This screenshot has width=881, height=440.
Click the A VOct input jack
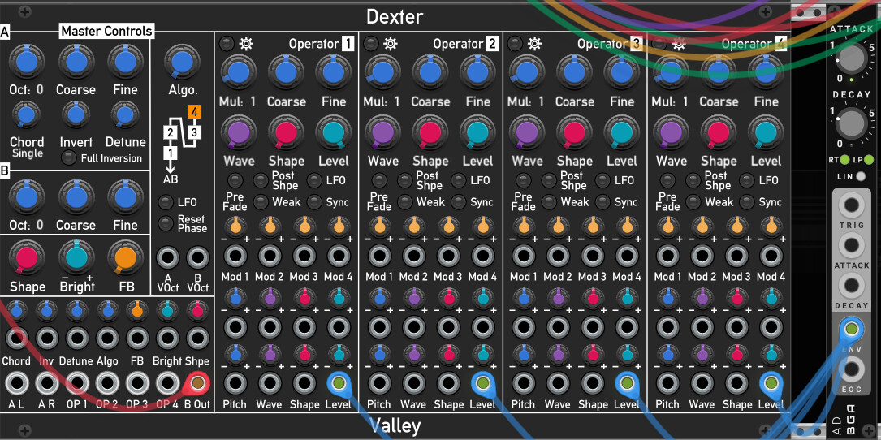(167, 258)
